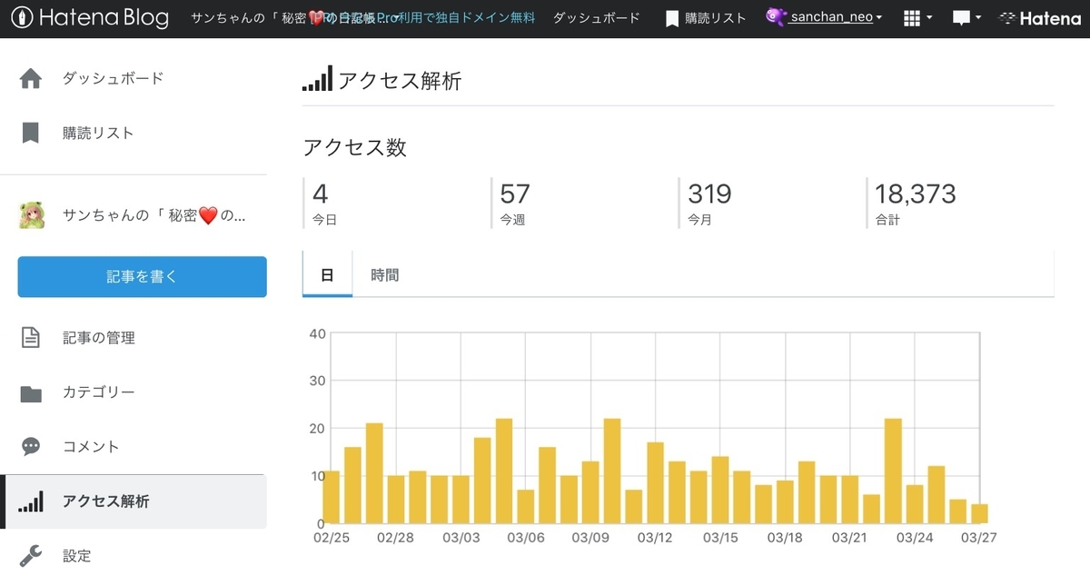Click the tall bar left of 02/28
The width and height of the screenshot is (1090, 575).
pos(374,473)
